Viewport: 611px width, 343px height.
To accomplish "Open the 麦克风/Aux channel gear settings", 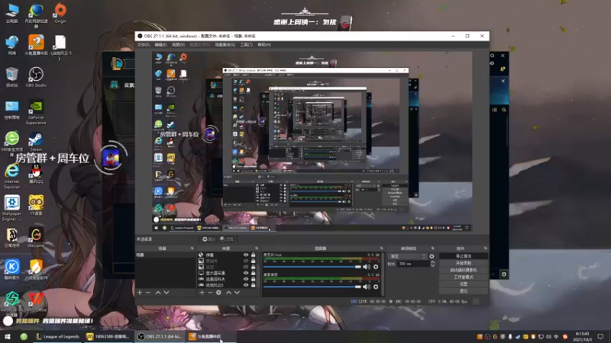I will pos(376,267).
